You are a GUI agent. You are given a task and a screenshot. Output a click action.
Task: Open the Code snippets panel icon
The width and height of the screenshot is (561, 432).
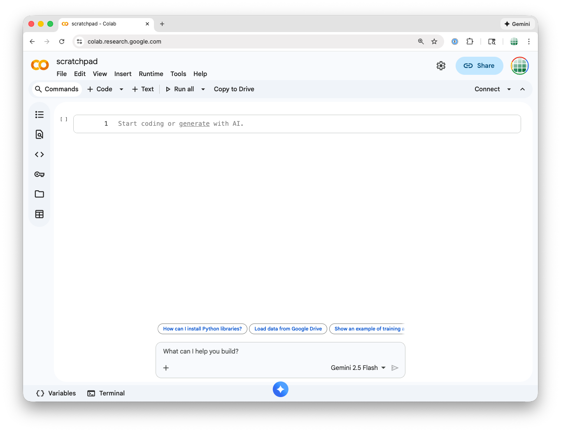(40, 155)
